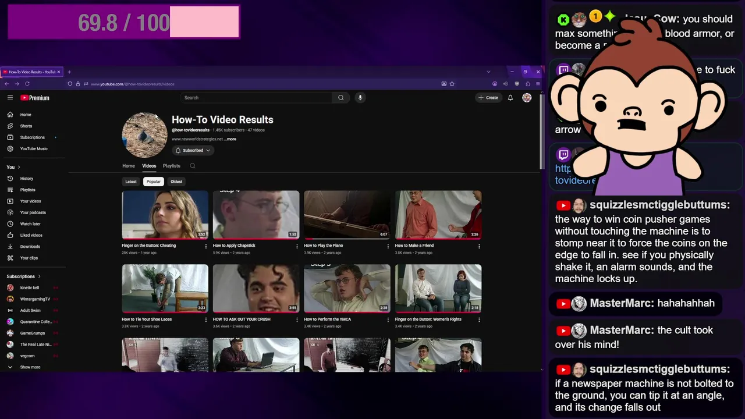Bookmark this page with the star icon
This screenshot has height=419, width=745.
pos(452,84)
